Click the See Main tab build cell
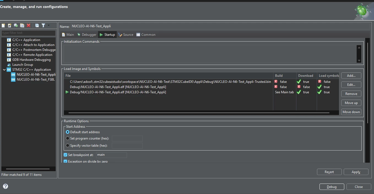The width and height of the screenshot is (374, 194). click(284, 92)
